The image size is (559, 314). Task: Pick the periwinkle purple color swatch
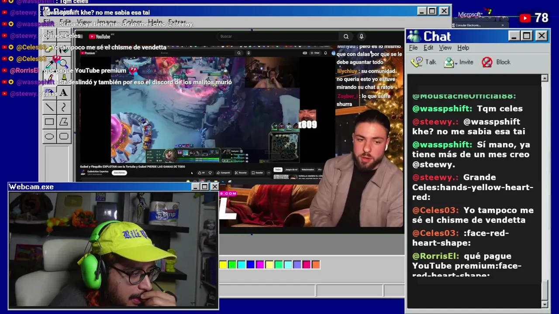tap(297, 264)
